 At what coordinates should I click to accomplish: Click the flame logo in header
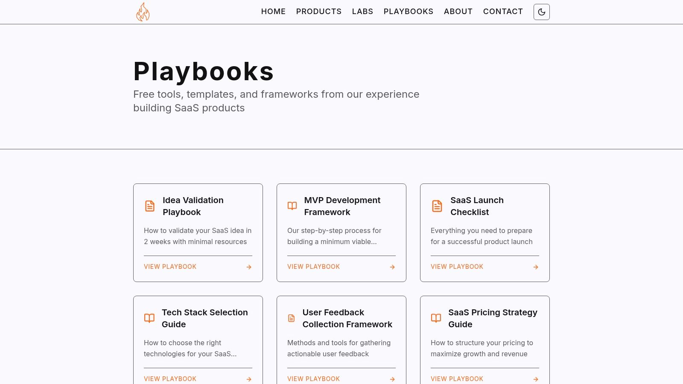click(x=143, y=12)
